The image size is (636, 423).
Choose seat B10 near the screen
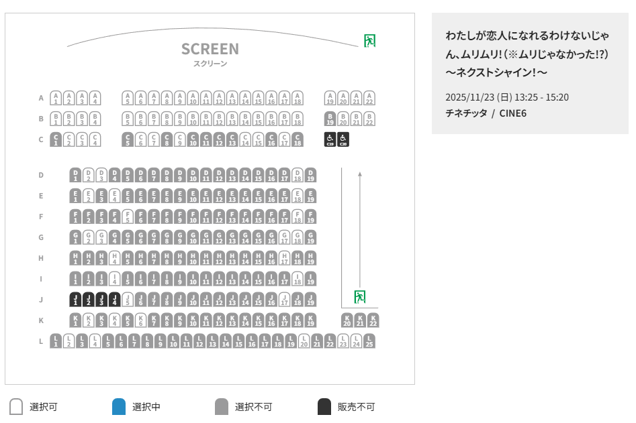(193, 119)
